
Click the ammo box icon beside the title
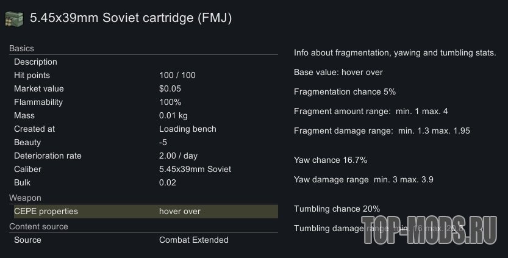(13, 19)
